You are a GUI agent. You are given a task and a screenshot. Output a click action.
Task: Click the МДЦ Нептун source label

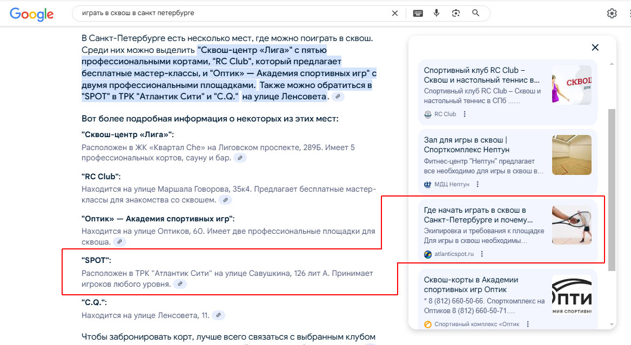click(x=452, y=184)
